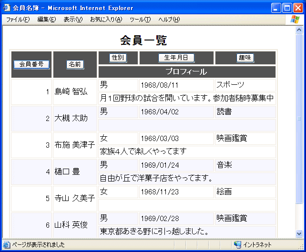Click member number 3 cell
Viewport: 306px width, 252px height.
tap(31, 145)
